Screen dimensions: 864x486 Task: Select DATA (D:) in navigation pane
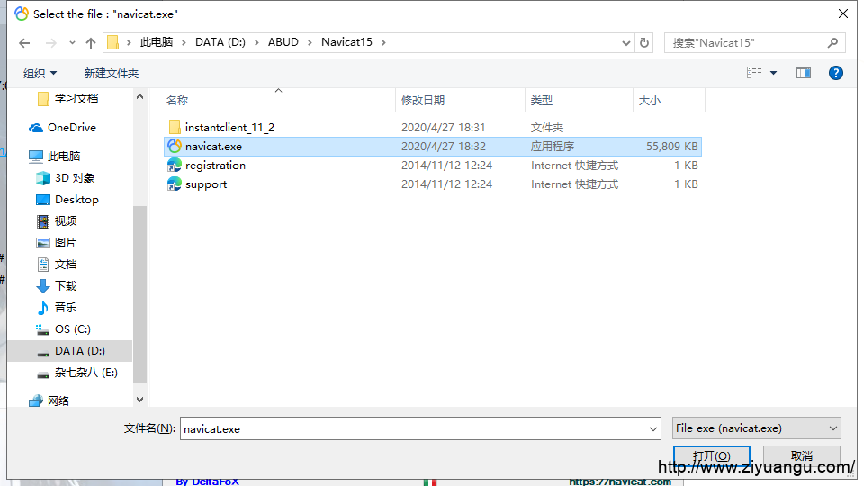pos(81,351)
